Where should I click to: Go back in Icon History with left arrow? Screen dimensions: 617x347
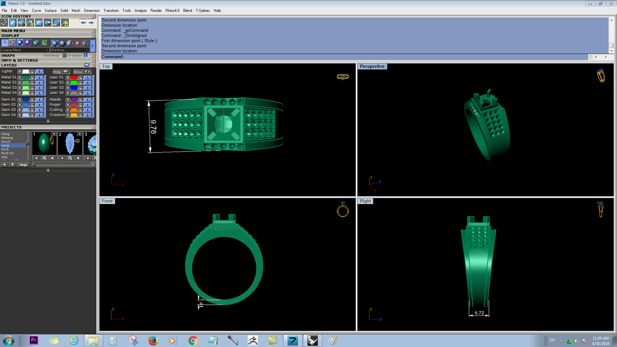point(83,23)
